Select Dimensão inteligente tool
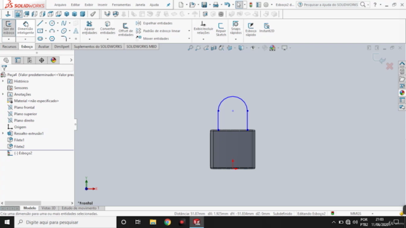406x228 pixels. 25,28
